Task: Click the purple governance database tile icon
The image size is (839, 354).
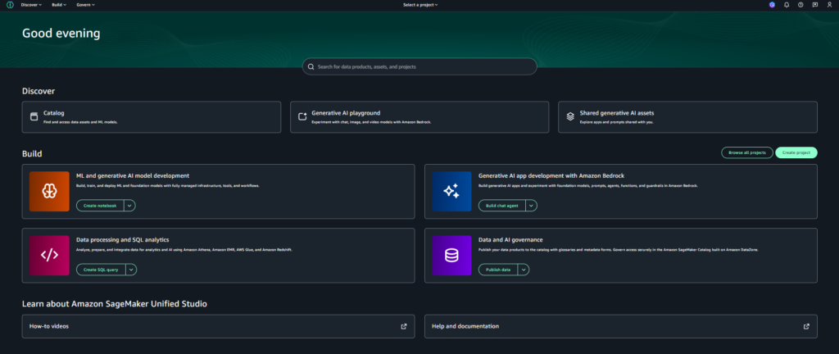Action: point(451,256)
